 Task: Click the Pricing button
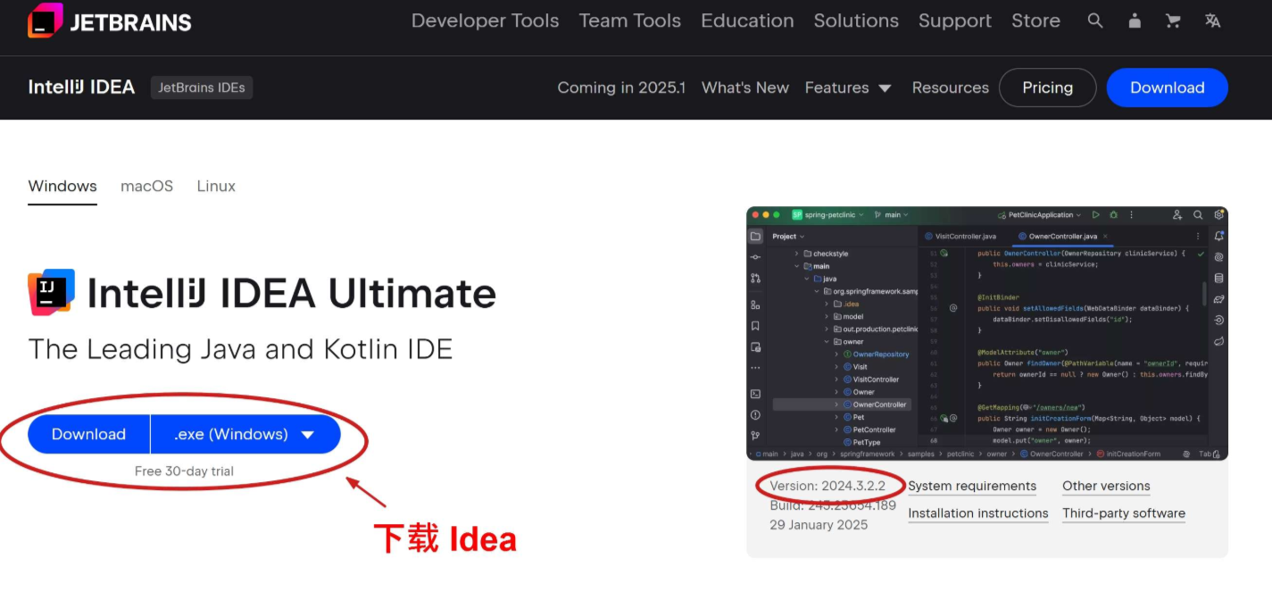point(1047,87)
